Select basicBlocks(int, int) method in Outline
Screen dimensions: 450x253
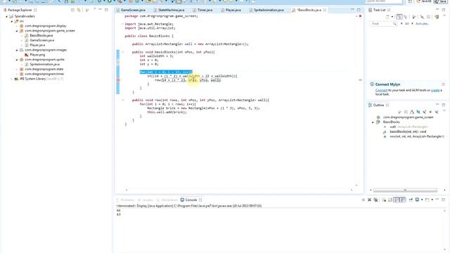click(408, 131)
